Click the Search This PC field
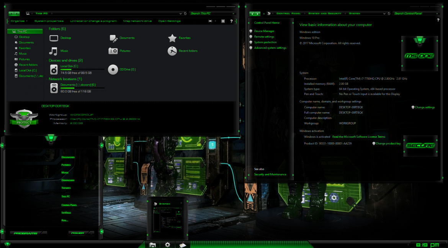Image resolution: width=448 pixels, height=248 pixels. coord(212,13)
